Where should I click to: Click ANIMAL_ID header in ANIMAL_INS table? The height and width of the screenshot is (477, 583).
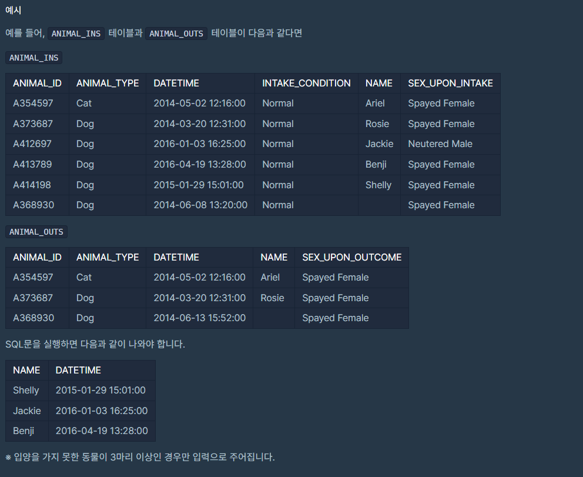coord(37,84)
